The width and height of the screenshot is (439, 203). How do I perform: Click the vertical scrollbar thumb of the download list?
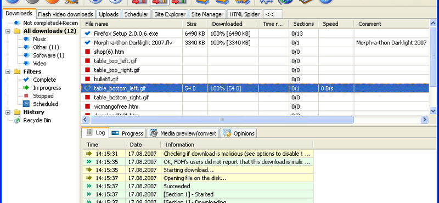[x=433, y=57]
